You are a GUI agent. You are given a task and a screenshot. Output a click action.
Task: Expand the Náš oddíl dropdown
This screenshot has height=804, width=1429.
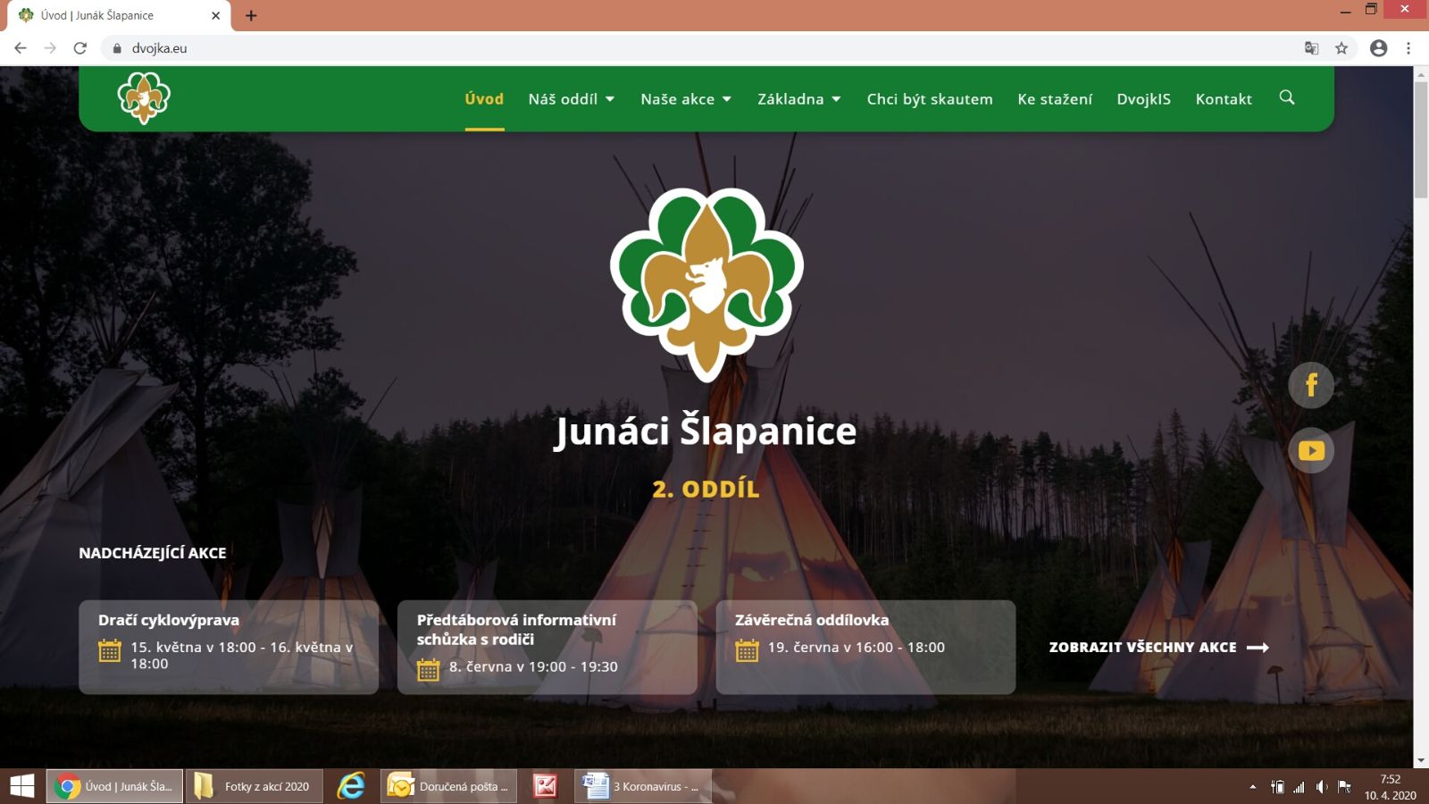[x=571, y=99]
